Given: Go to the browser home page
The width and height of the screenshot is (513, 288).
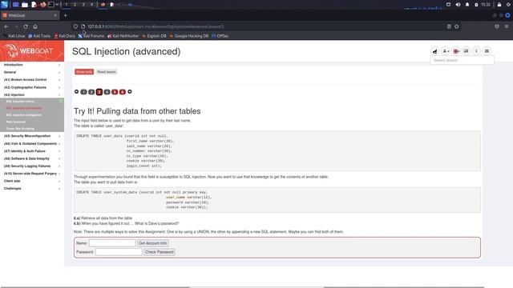Looking at the screenshot, I should (35, 26).
